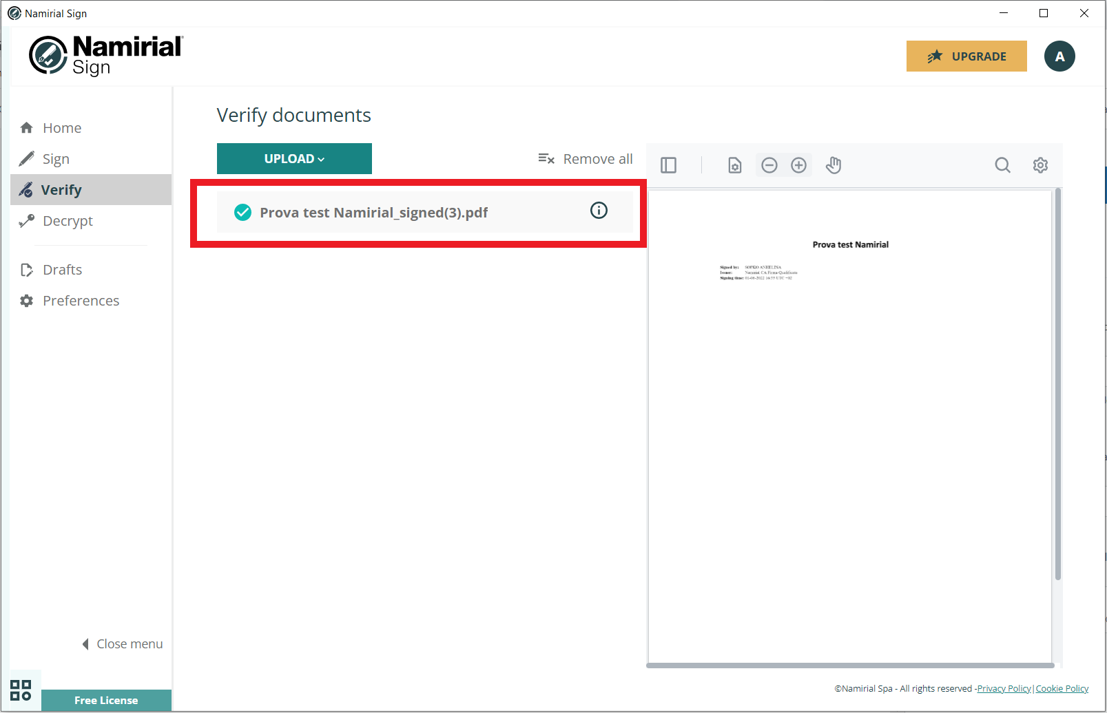This screenshot has width=1107, height=713.
Task: Click the page settings document icon in viewer
Action: point(735,165)
